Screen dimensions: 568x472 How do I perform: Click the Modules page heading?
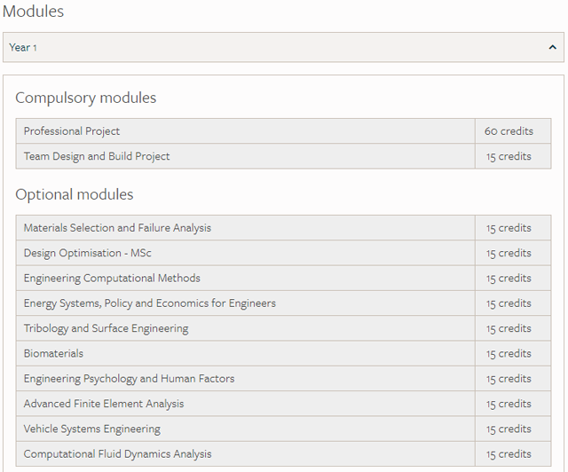33,11
